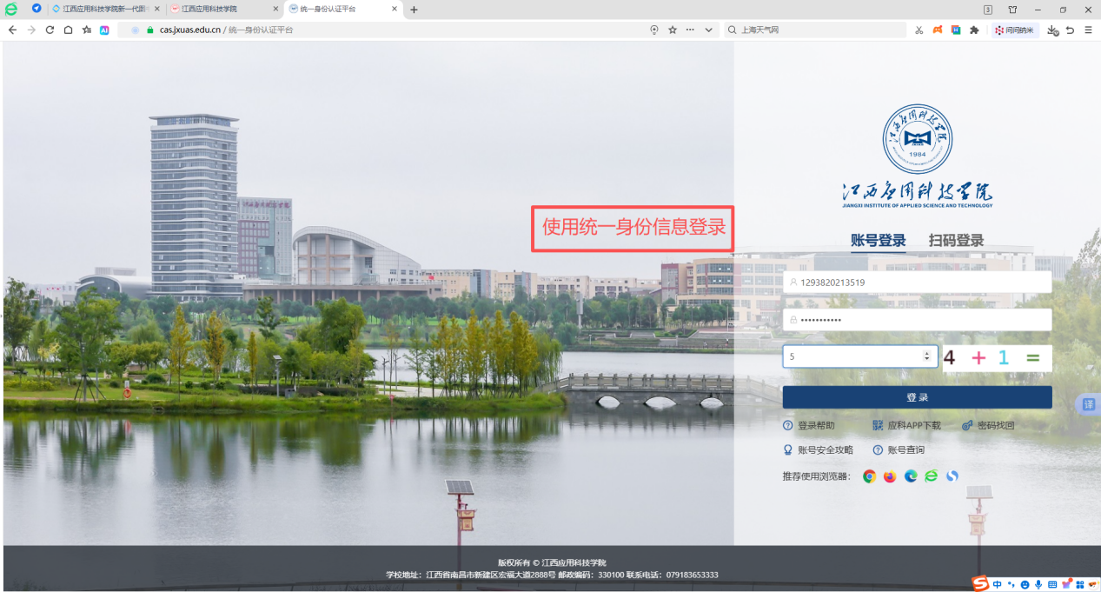Open the scissors screenshot tool
Viewport: 1101px width, 592px height.
click(919, 30)
